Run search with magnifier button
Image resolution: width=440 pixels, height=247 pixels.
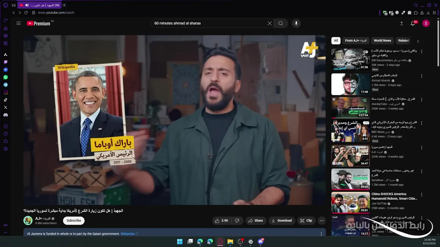281,23
